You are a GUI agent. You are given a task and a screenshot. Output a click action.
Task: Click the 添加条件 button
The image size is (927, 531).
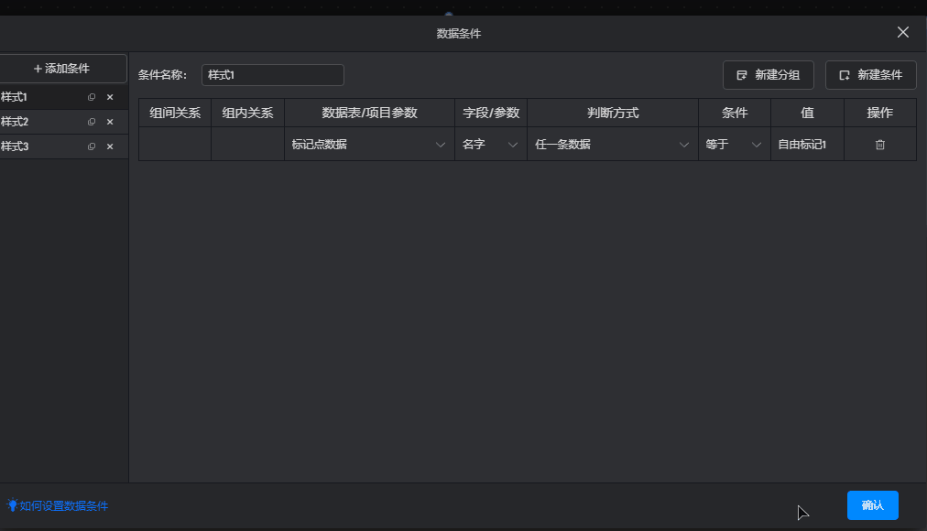coord(62,69)
